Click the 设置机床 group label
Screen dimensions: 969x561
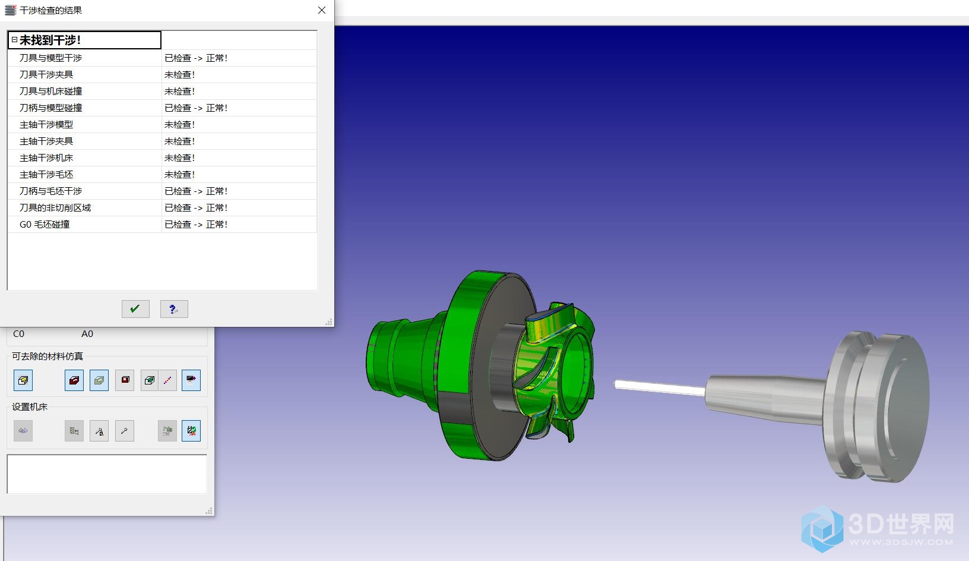(30, 407)
